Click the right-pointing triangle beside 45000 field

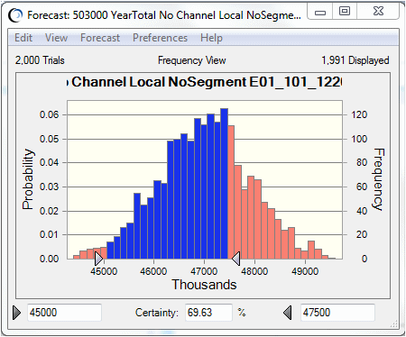[17, 313]
